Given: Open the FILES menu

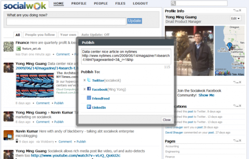Looking at the screenshot, I should click(120, 4).
